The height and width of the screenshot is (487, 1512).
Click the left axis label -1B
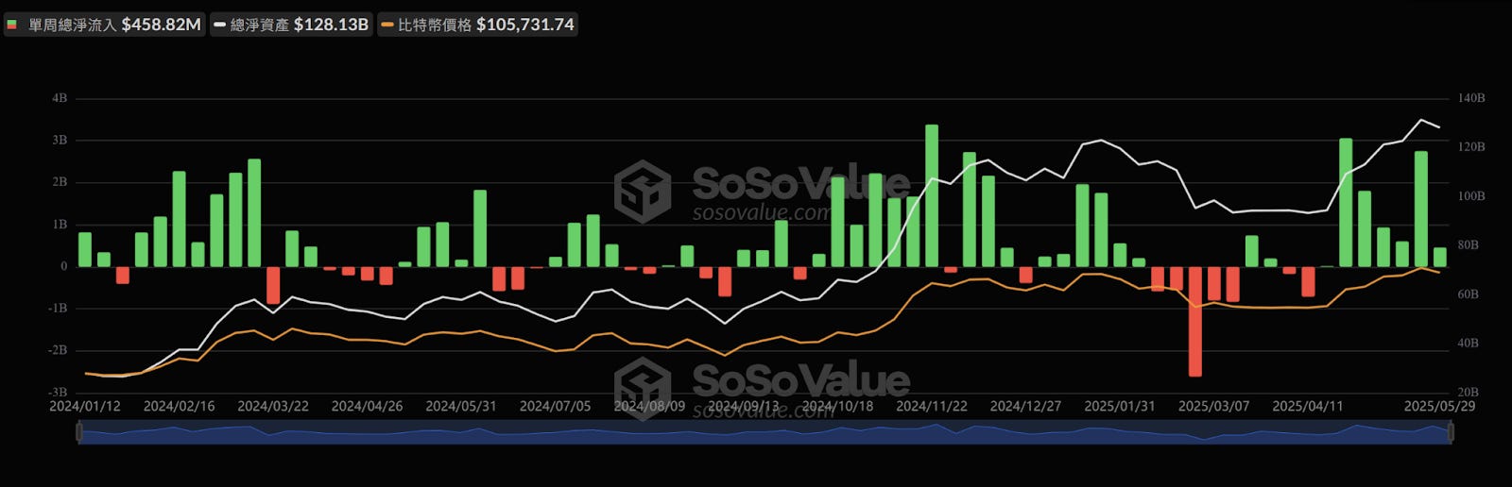click(58, 309)
